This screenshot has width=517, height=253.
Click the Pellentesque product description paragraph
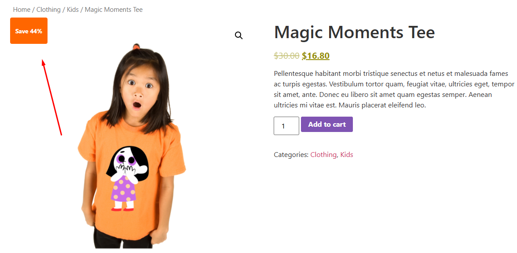pyautogui.click(x=394, y=89)
